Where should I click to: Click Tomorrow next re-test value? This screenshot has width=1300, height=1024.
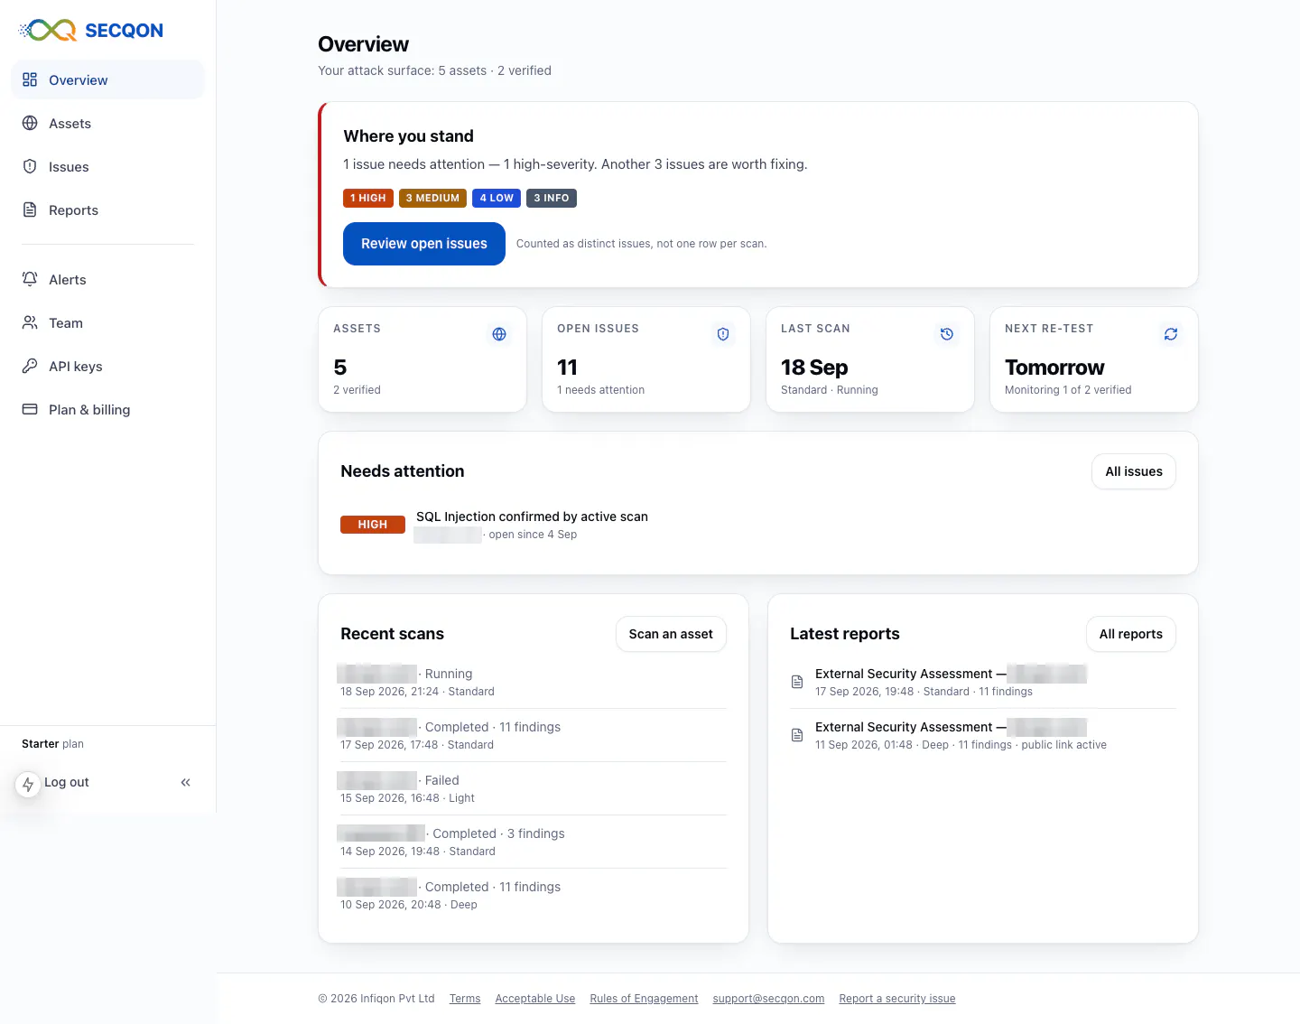point(1054,368)
